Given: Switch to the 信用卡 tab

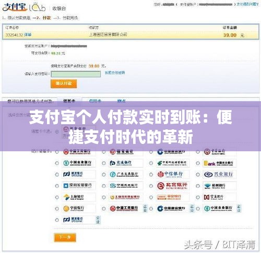Looking at the screenshot, I should (x=95, y=101).
